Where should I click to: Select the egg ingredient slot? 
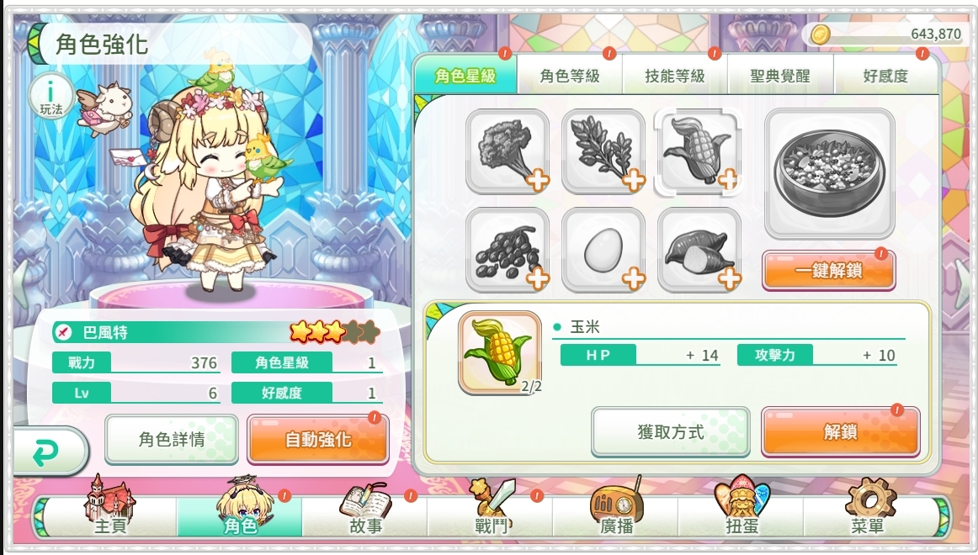pos(603,250)
